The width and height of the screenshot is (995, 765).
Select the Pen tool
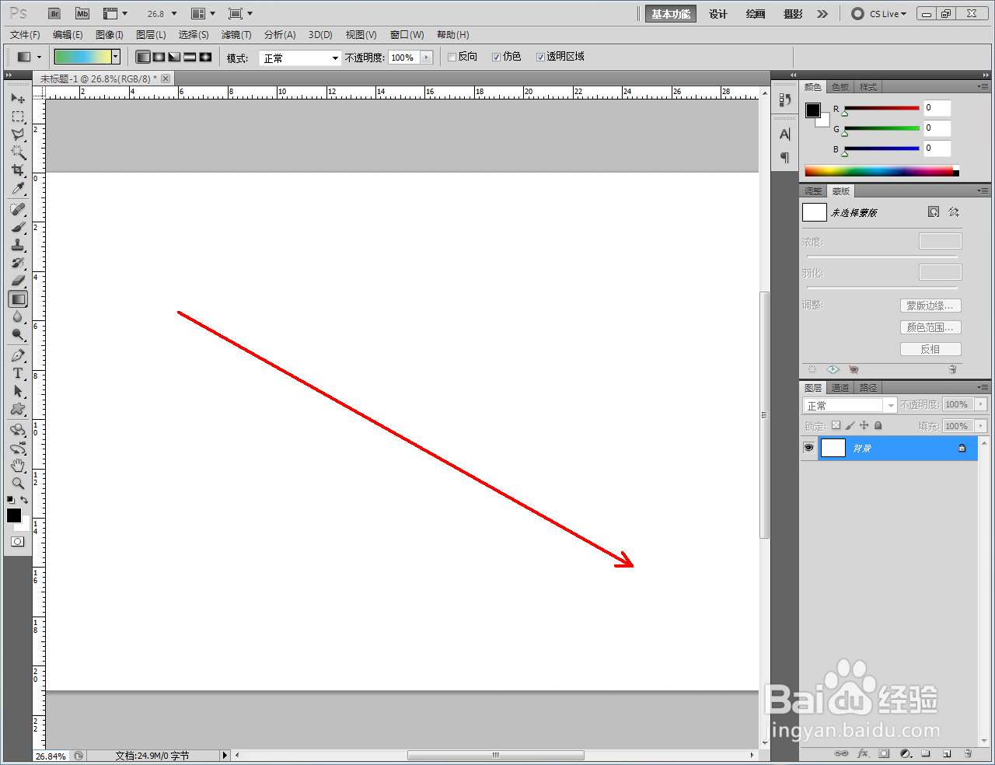(18, 355)
